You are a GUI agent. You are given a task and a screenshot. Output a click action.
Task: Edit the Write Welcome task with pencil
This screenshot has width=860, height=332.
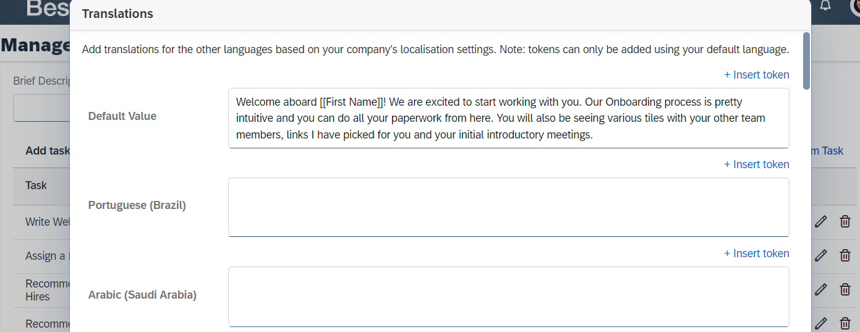pyautogui.click(x=820, y=221)
